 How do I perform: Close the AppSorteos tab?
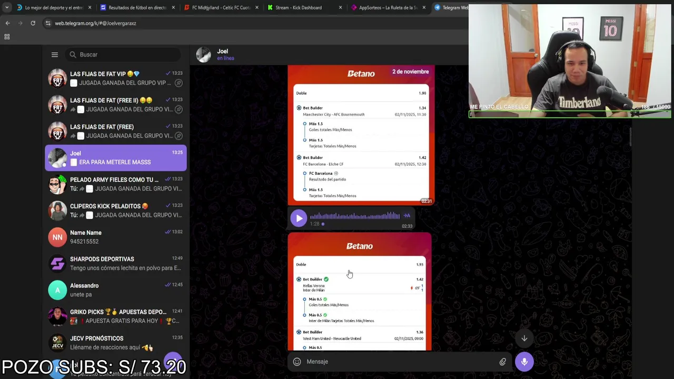(x=424, y=7)
